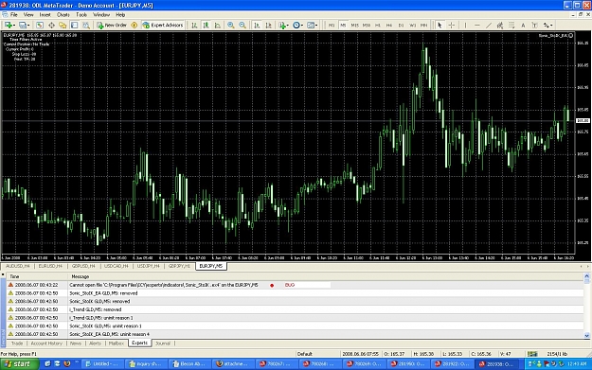Toggle the Terminal window icon
The width and height of the screenshot is (592, 370).
pos(75,25)
